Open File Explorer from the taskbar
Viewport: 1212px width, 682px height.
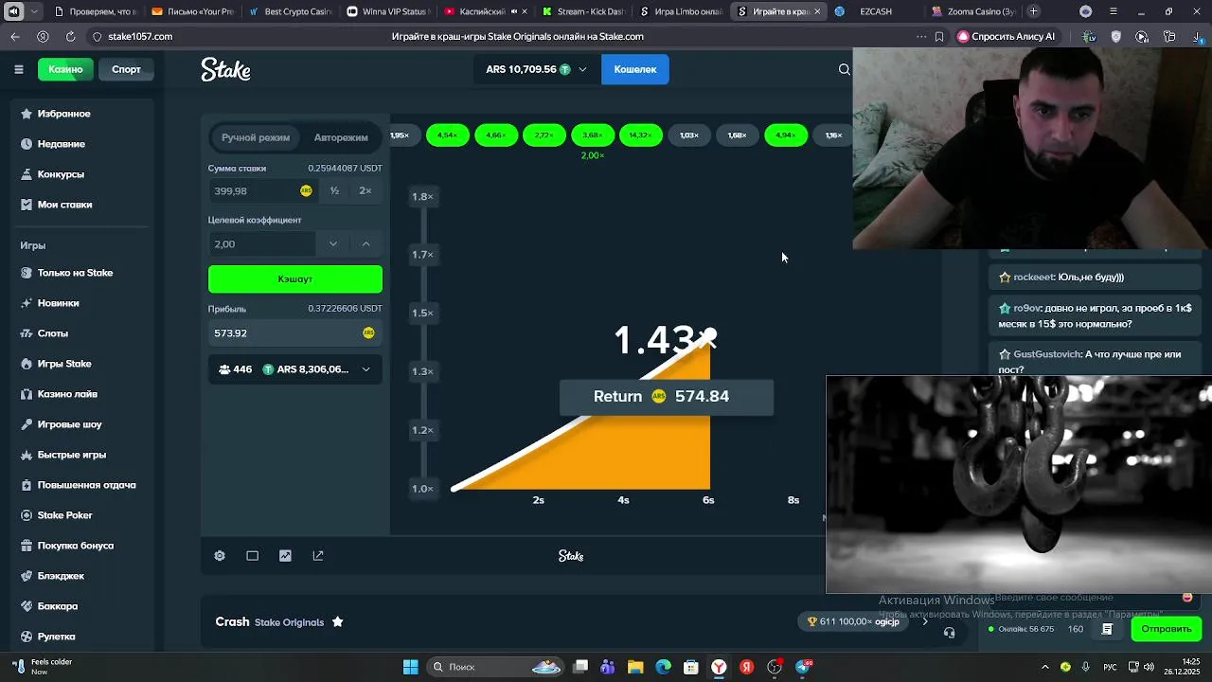pos(635,667)
